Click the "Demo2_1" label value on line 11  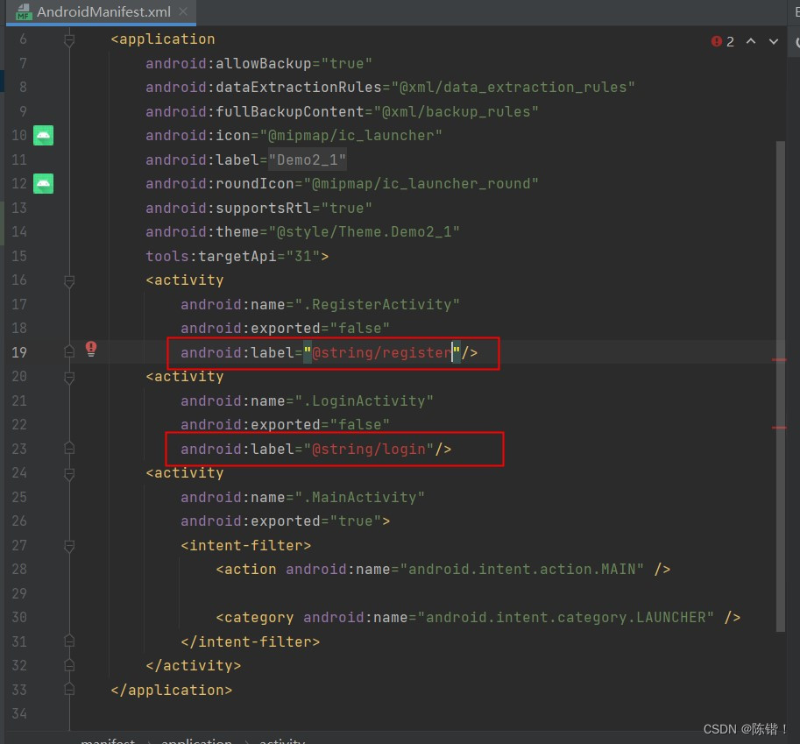tap(308, 159)
